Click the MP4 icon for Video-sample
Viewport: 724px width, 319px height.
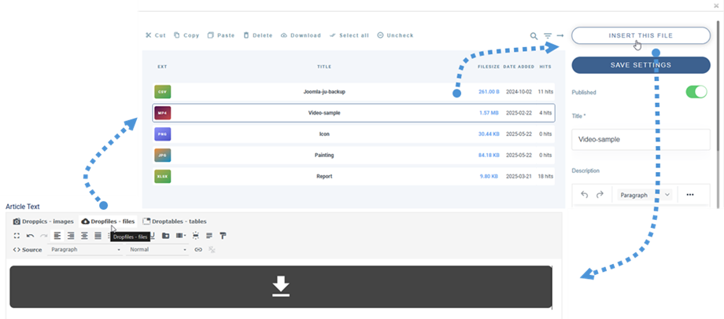coord(162,113)
